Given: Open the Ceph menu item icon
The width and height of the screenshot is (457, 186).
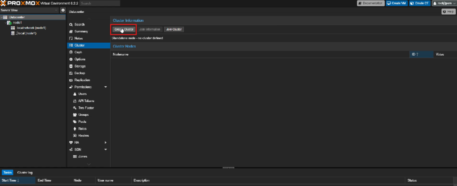Looking at the screenshot, I should coord(71,52).
